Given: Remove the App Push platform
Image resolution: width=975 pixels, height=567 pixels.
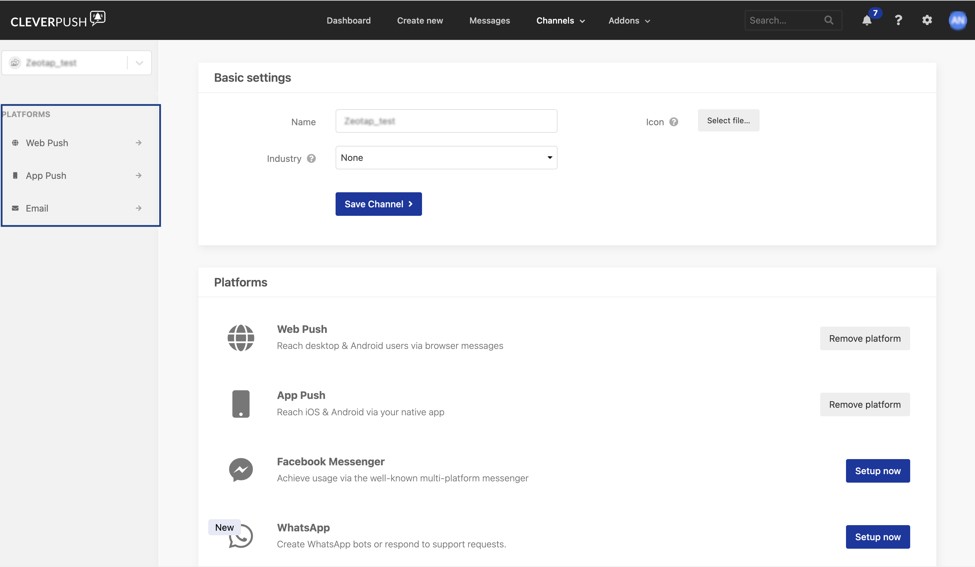Looking at the screenshot, I should click(x=864, y=405).
